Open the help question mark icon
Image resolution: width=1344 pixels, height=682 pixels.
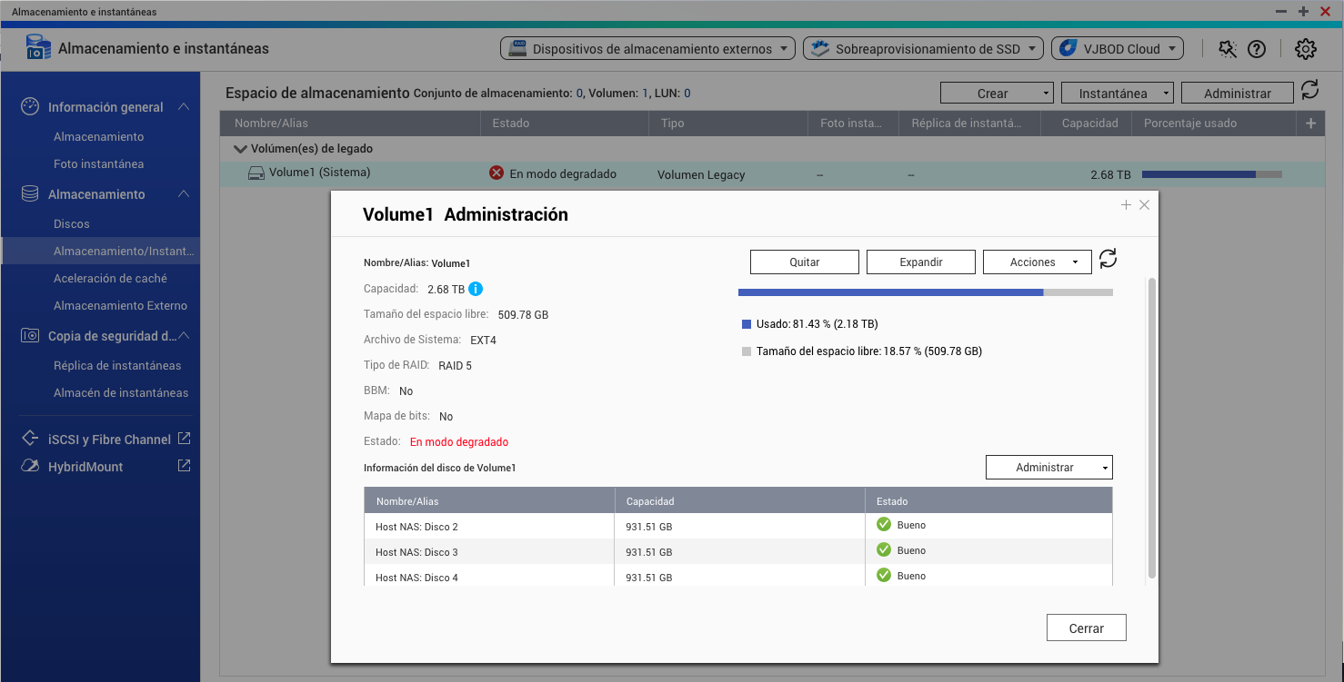(1257, 49)
